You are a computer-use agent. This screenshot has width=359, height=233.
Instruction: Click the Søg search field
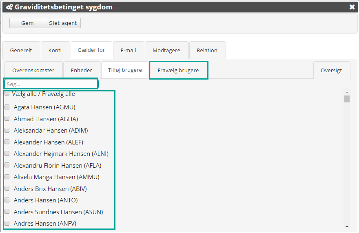(x=51, y=84)
